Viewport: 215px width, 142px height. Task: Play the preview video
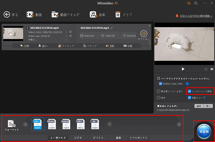pyautogui.click(x=183, y=69)
